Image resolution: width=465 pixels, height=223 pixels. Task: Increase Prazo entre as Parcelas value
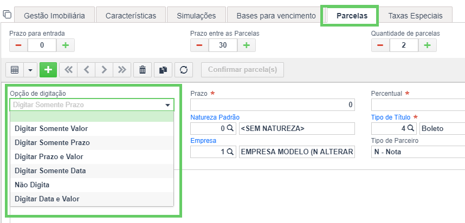click(247, 45)
